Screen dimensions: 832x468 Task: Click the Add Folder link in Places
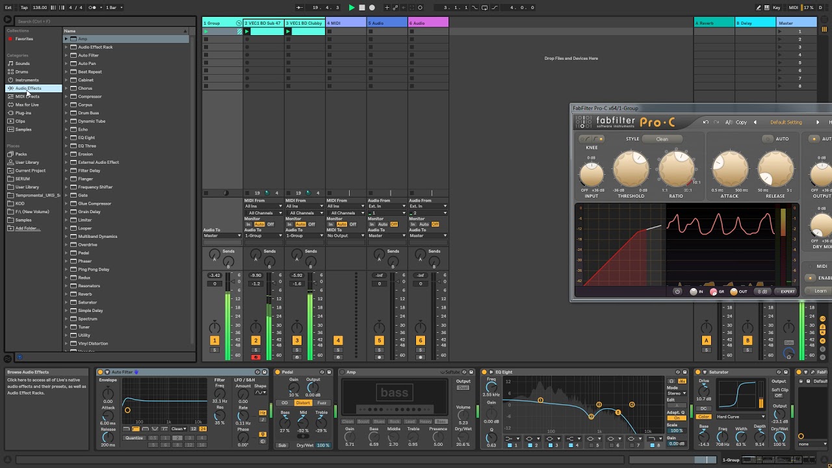tap(27, 228)
